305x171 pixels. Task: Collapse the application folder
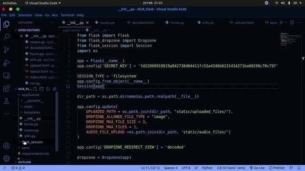[30, 95]
